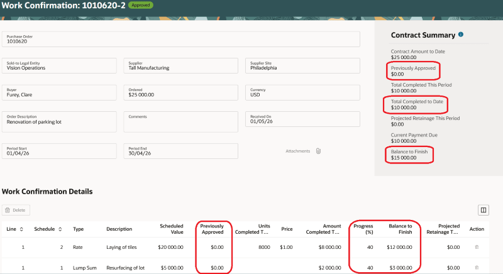
Task: Click the Period End date field
Action: point(181,151)
